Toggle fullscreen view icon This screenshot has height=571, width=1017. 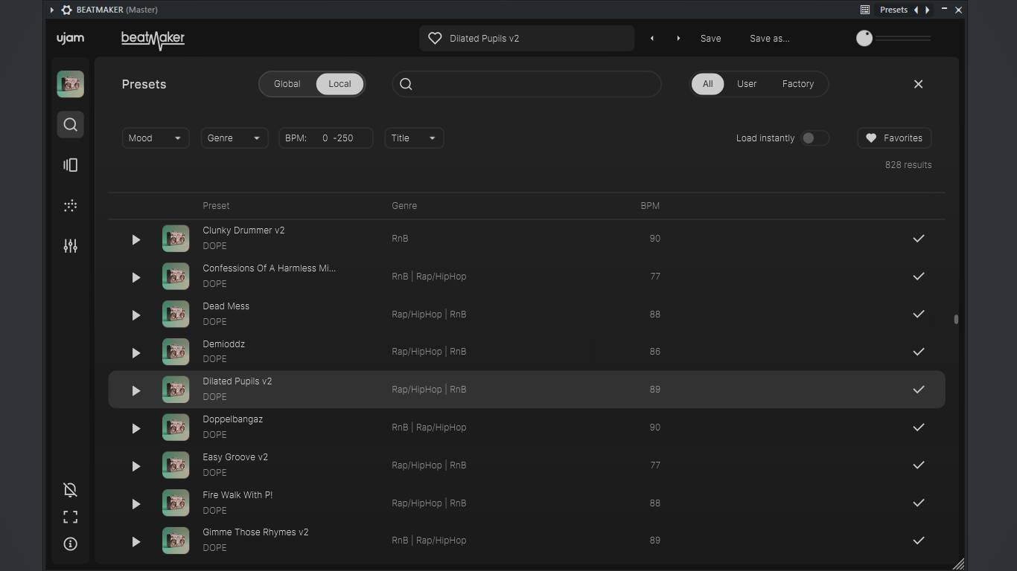tap(70, 517)
